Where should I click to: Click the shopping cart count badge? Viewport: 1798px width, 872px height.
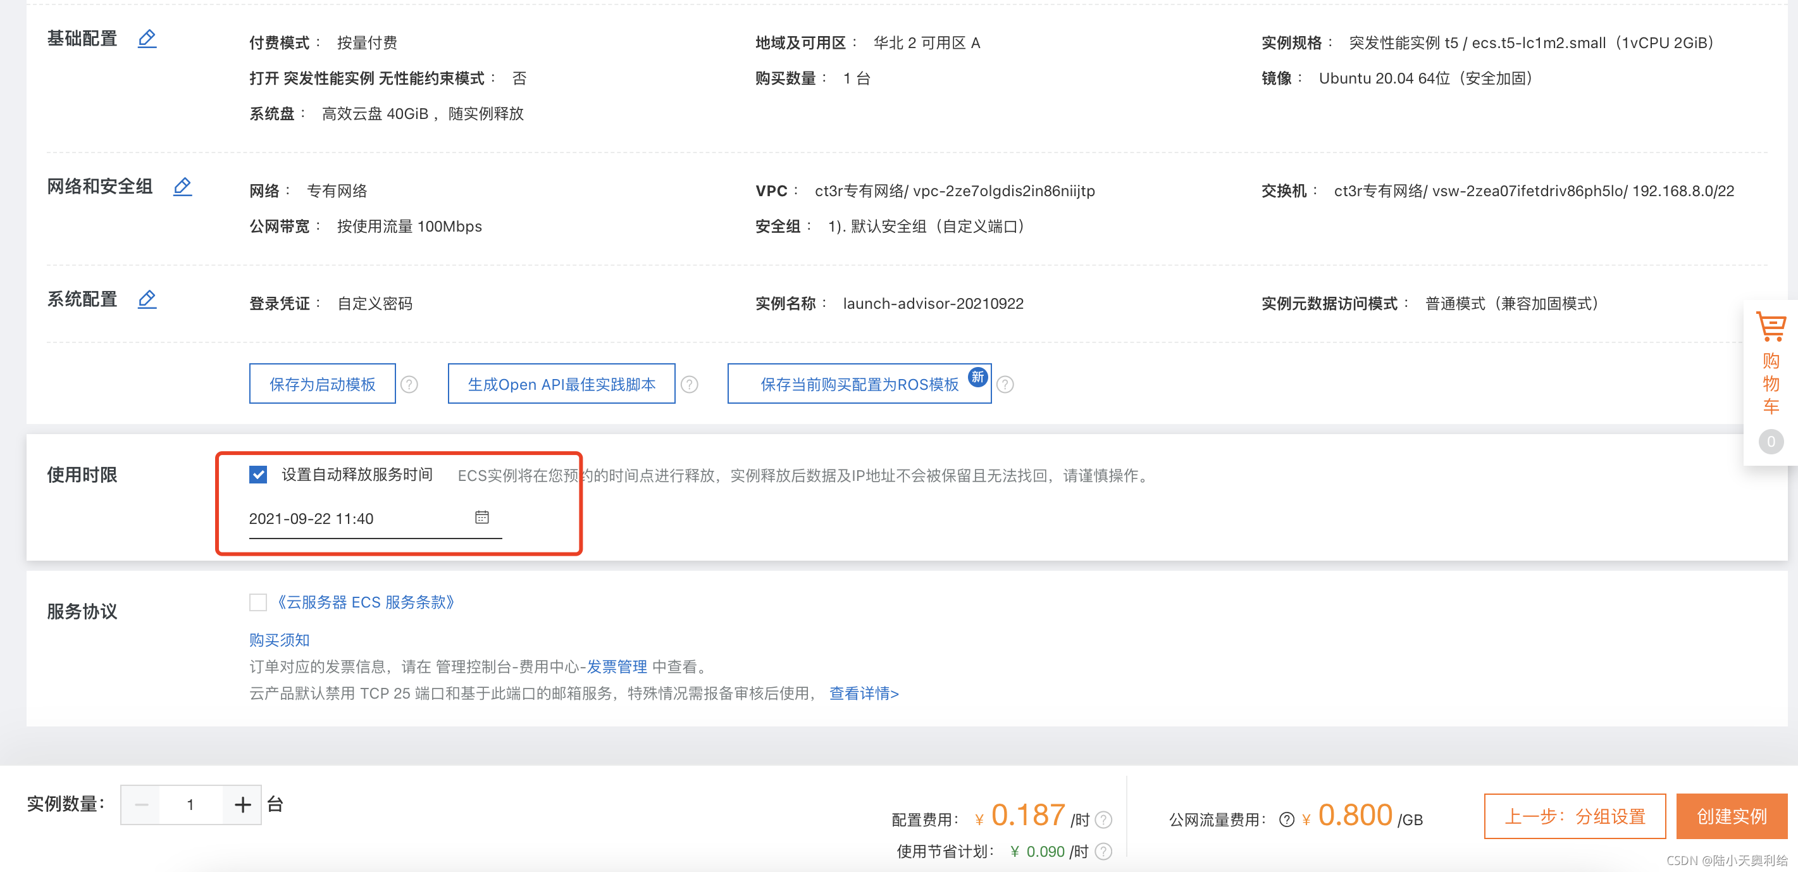pos(1771,441)
